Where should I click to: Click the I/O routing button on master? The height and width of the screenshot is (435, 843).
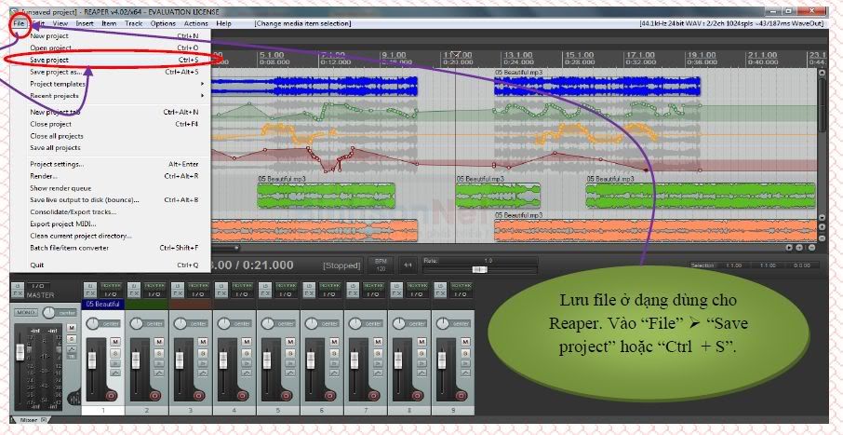pyautogui.click(x=37, y=285)
